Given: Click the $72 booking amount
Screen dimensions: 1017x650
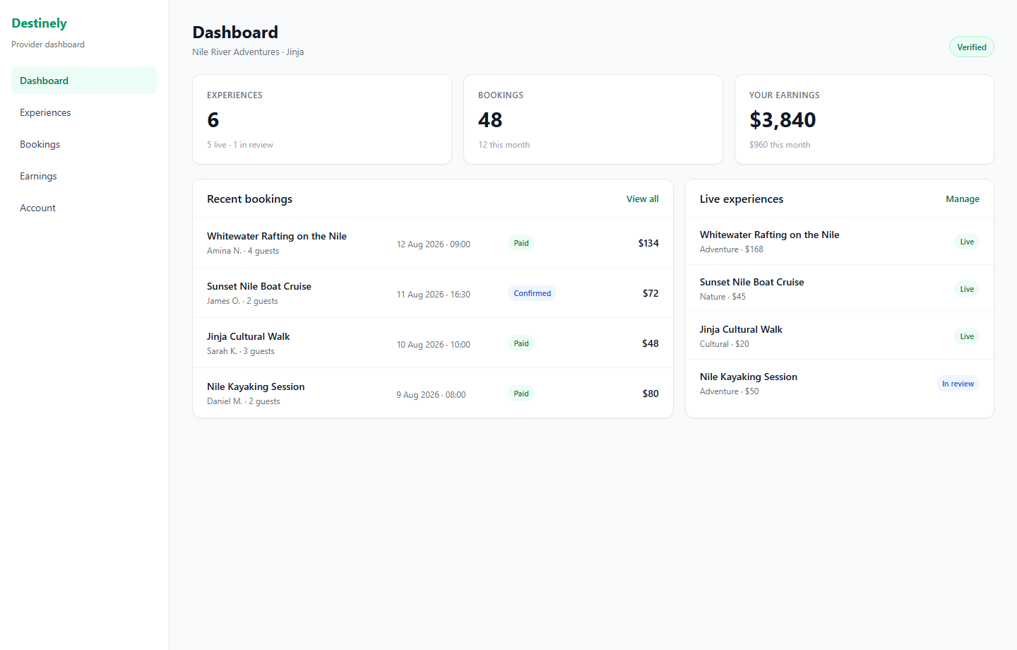Looking at the screenshot, I should click(650, 293).
